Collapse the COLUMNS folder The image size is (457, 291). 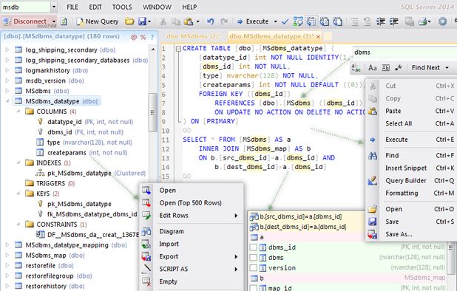coord(18,112)
